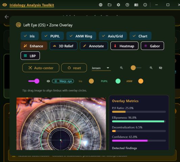Open the book guide icon
This screenshot has height=162, width=180.
coord(136,5)
